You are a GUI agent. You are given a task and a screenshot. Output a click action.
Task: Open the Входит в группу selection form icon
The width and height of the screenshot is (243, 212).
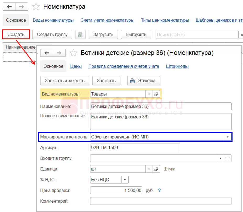coord(228,158)
